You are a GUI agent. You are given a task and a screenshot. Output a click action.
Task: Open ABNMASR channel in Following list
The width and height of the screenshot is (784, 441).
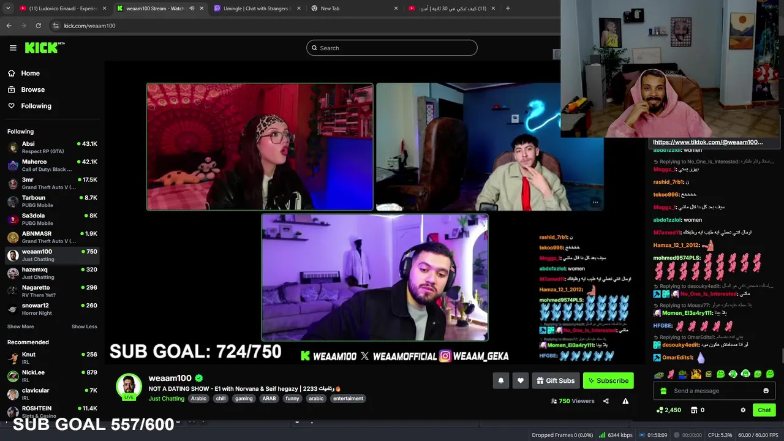click(52, 237)
